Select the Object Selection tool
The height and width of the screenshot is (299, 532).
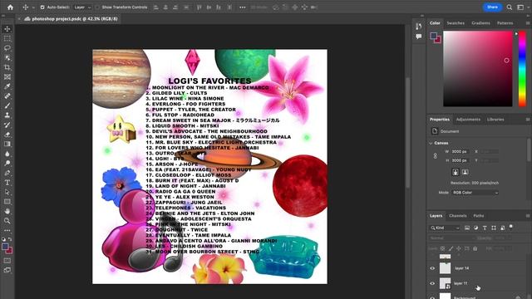7,58
